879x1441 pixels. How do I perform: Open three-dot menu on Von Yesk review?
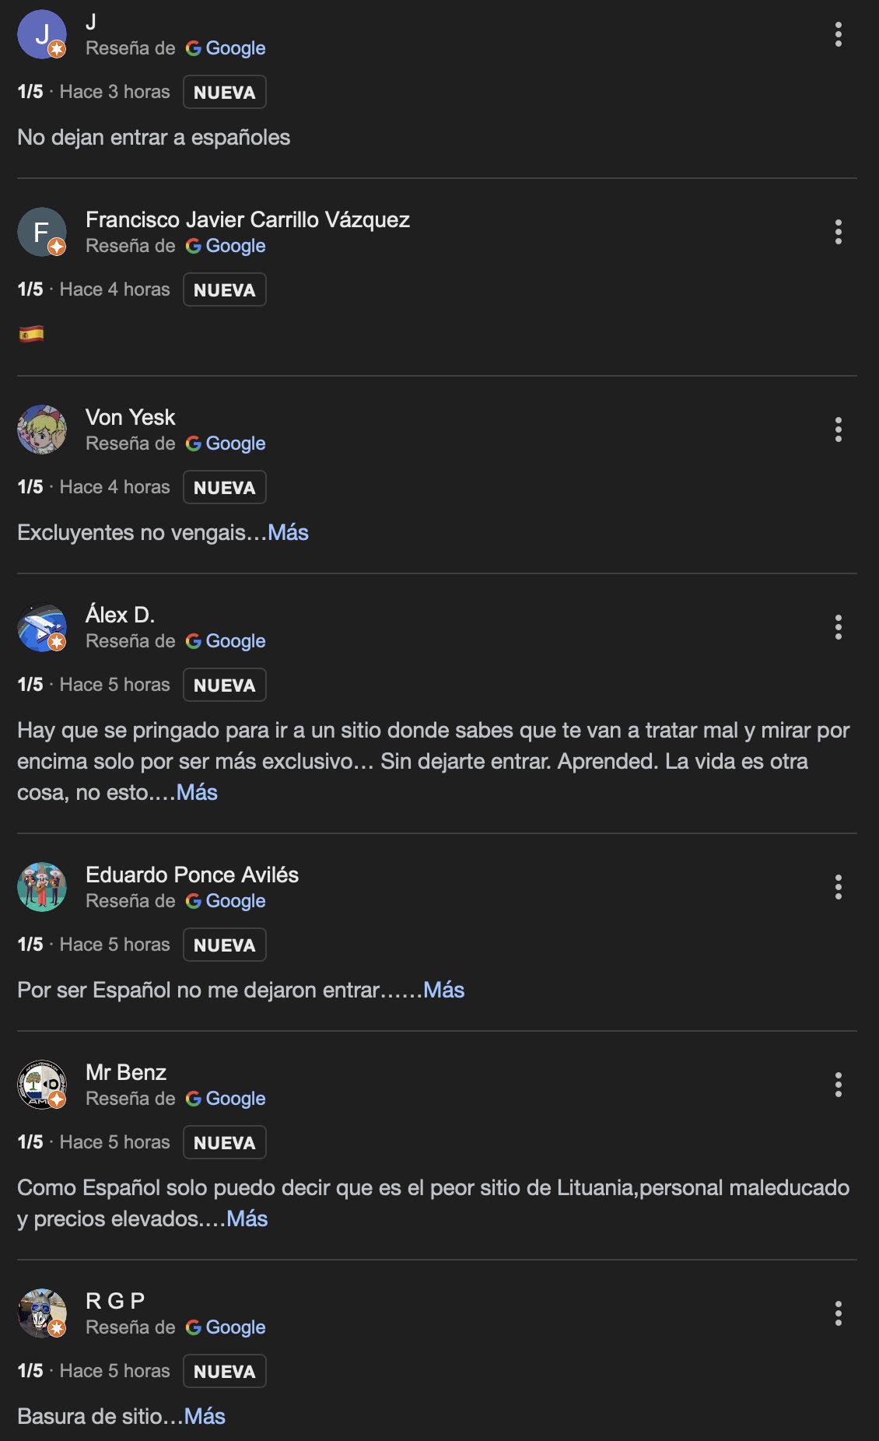pyautogui.click(x=838, y=429)
